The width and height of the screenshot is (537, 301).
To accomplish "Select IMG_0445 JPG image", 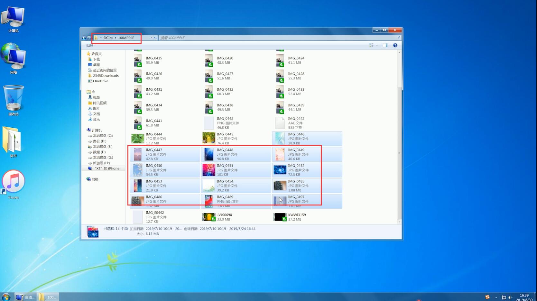I will [236, 139].
